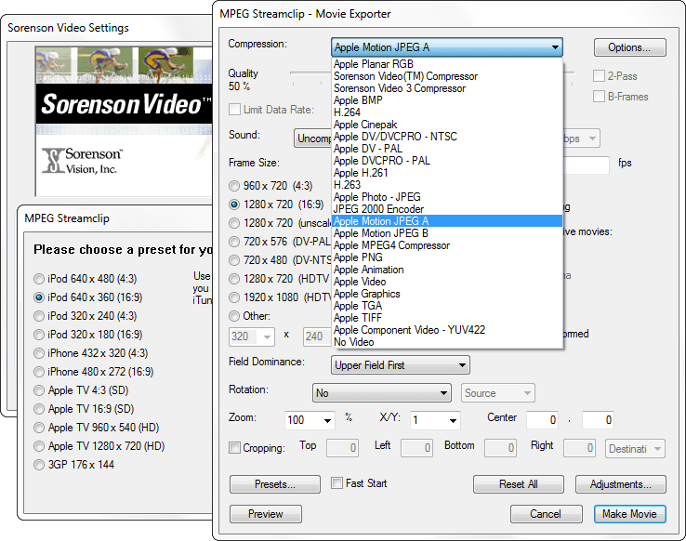Open the Rotation dropdown set to No
Screen dimensions: 686x541
pyautogui.click(x=381, y=393)
